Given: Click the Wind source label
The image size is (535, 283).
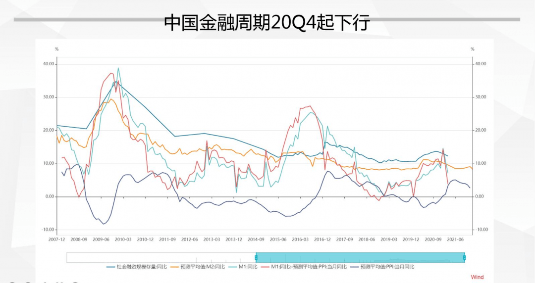Looking at the screenshot, I should (x=477, y=277).
